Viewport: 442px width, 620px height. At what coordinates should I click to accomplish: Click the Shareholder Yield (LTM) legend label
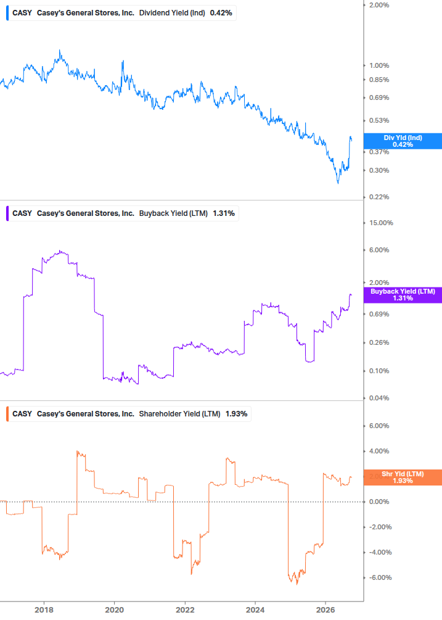pos(180,414)
